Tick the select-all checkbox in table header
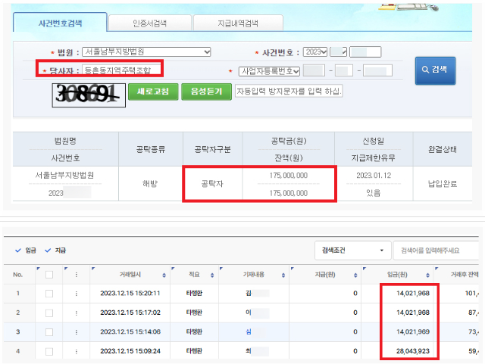The image size is (485, 364). click(x=48, y=275)
